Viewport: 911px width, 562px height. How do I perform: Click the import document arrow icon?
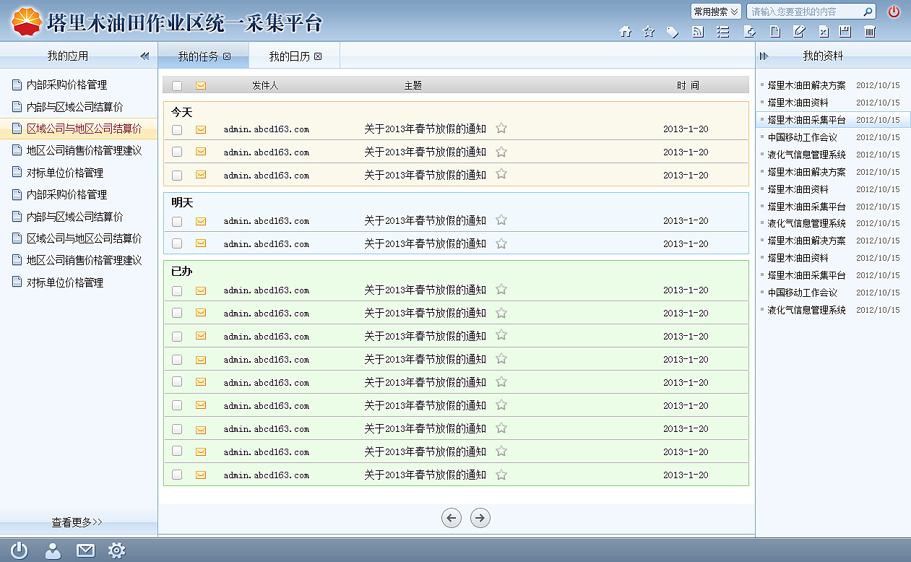pyautogui.click(x=750, y=32)
